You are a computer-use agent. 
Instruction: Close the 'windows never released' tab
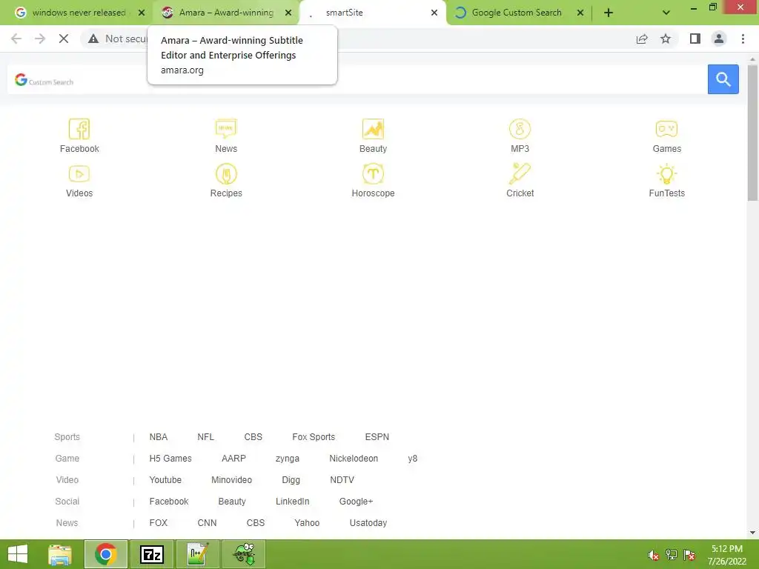click(x=142, y=13)
